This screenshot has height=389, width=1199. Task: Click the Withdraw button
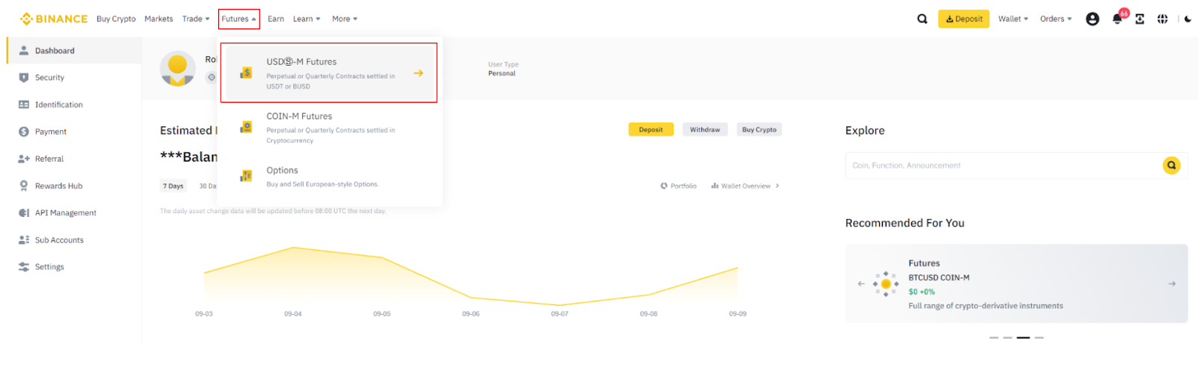click(x=705, y=129)
